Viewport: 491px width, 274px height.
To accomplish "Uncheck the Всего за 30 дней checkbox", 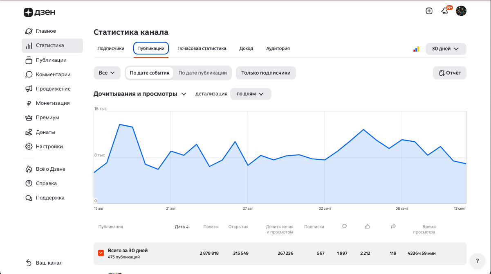I will click(x=101, y=253).
